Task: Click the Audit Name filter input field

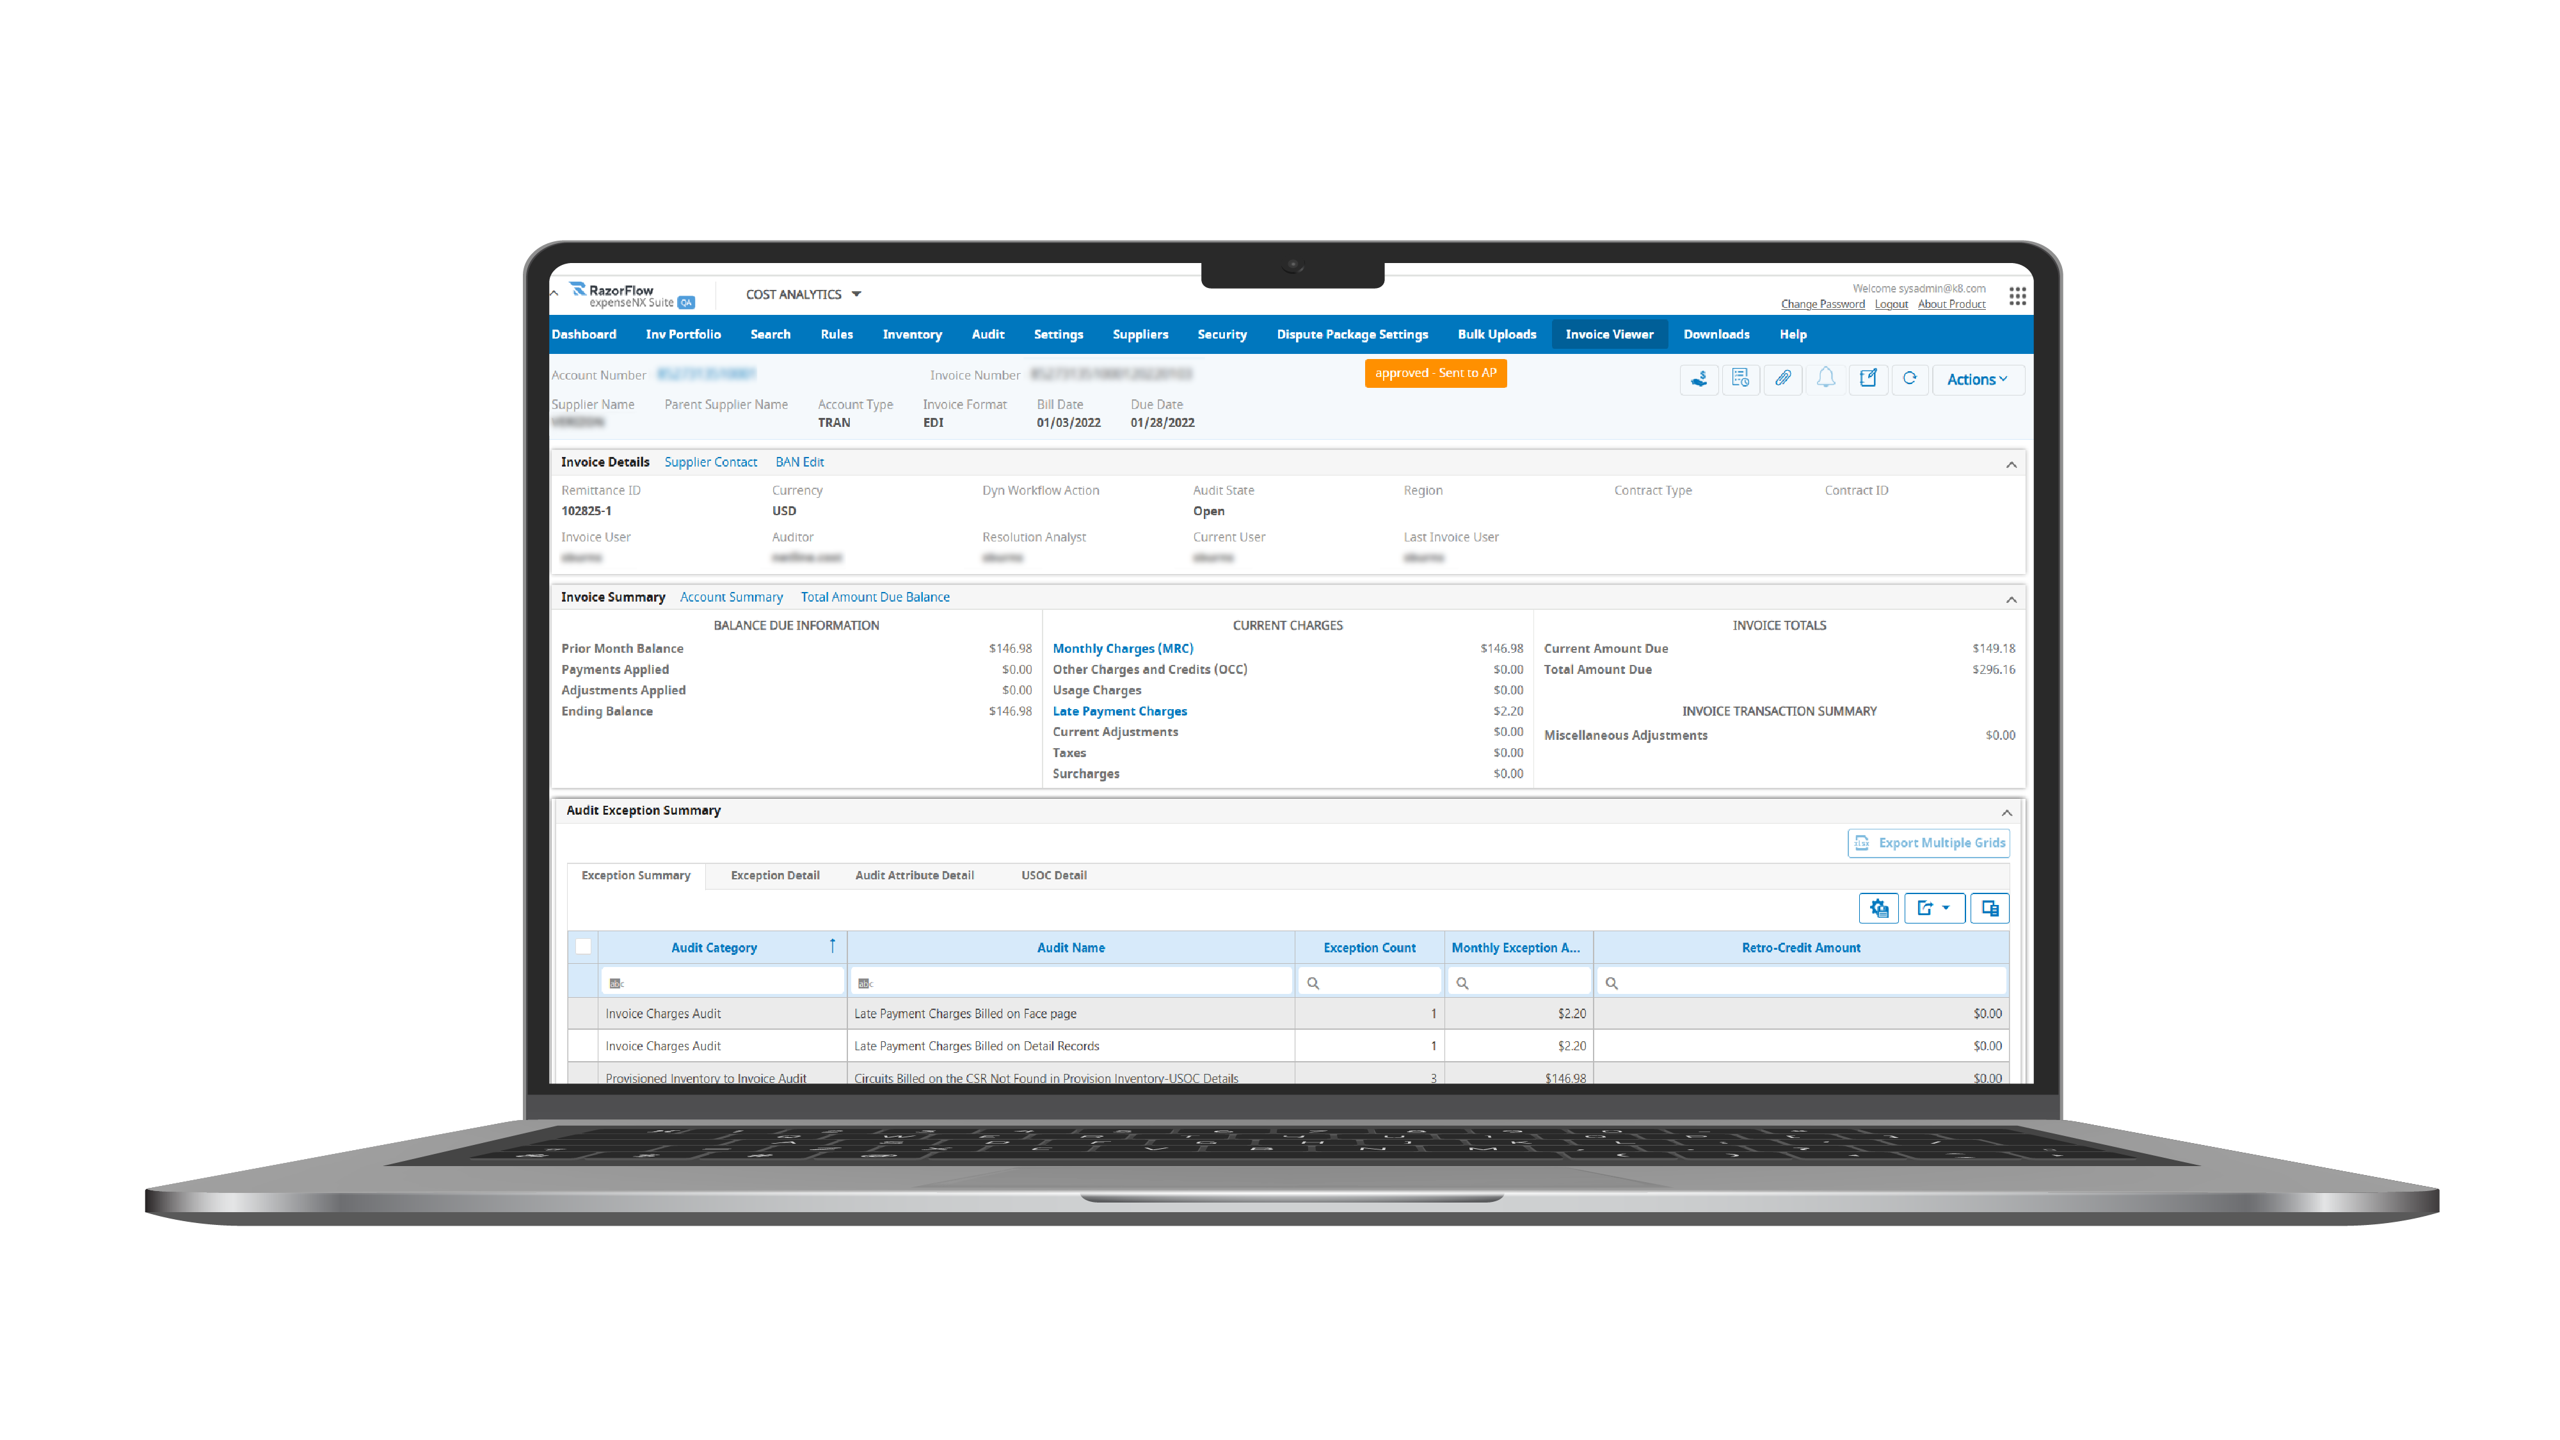Action: 1070,982
